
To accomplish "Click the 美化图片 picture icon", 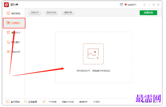I will click(x=8, y=42).
